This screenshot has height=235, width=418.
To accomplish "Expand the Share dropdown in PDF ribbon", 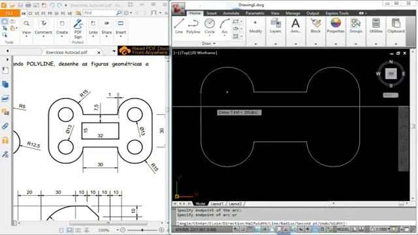I will [x=106, y=37].
